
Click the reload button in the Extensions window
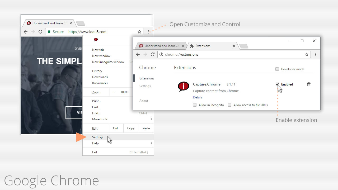153,54
